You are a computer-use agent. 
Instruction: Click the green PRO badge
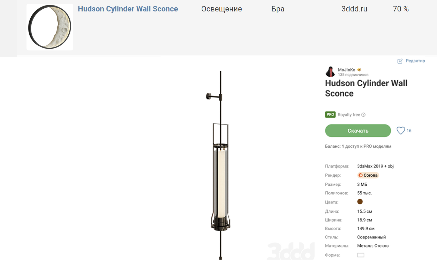(x=330, y=115)
